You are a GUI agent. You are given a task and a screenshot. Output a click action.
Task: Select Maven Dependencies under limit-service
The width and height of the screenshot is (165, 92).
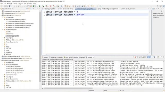[12, 42]
